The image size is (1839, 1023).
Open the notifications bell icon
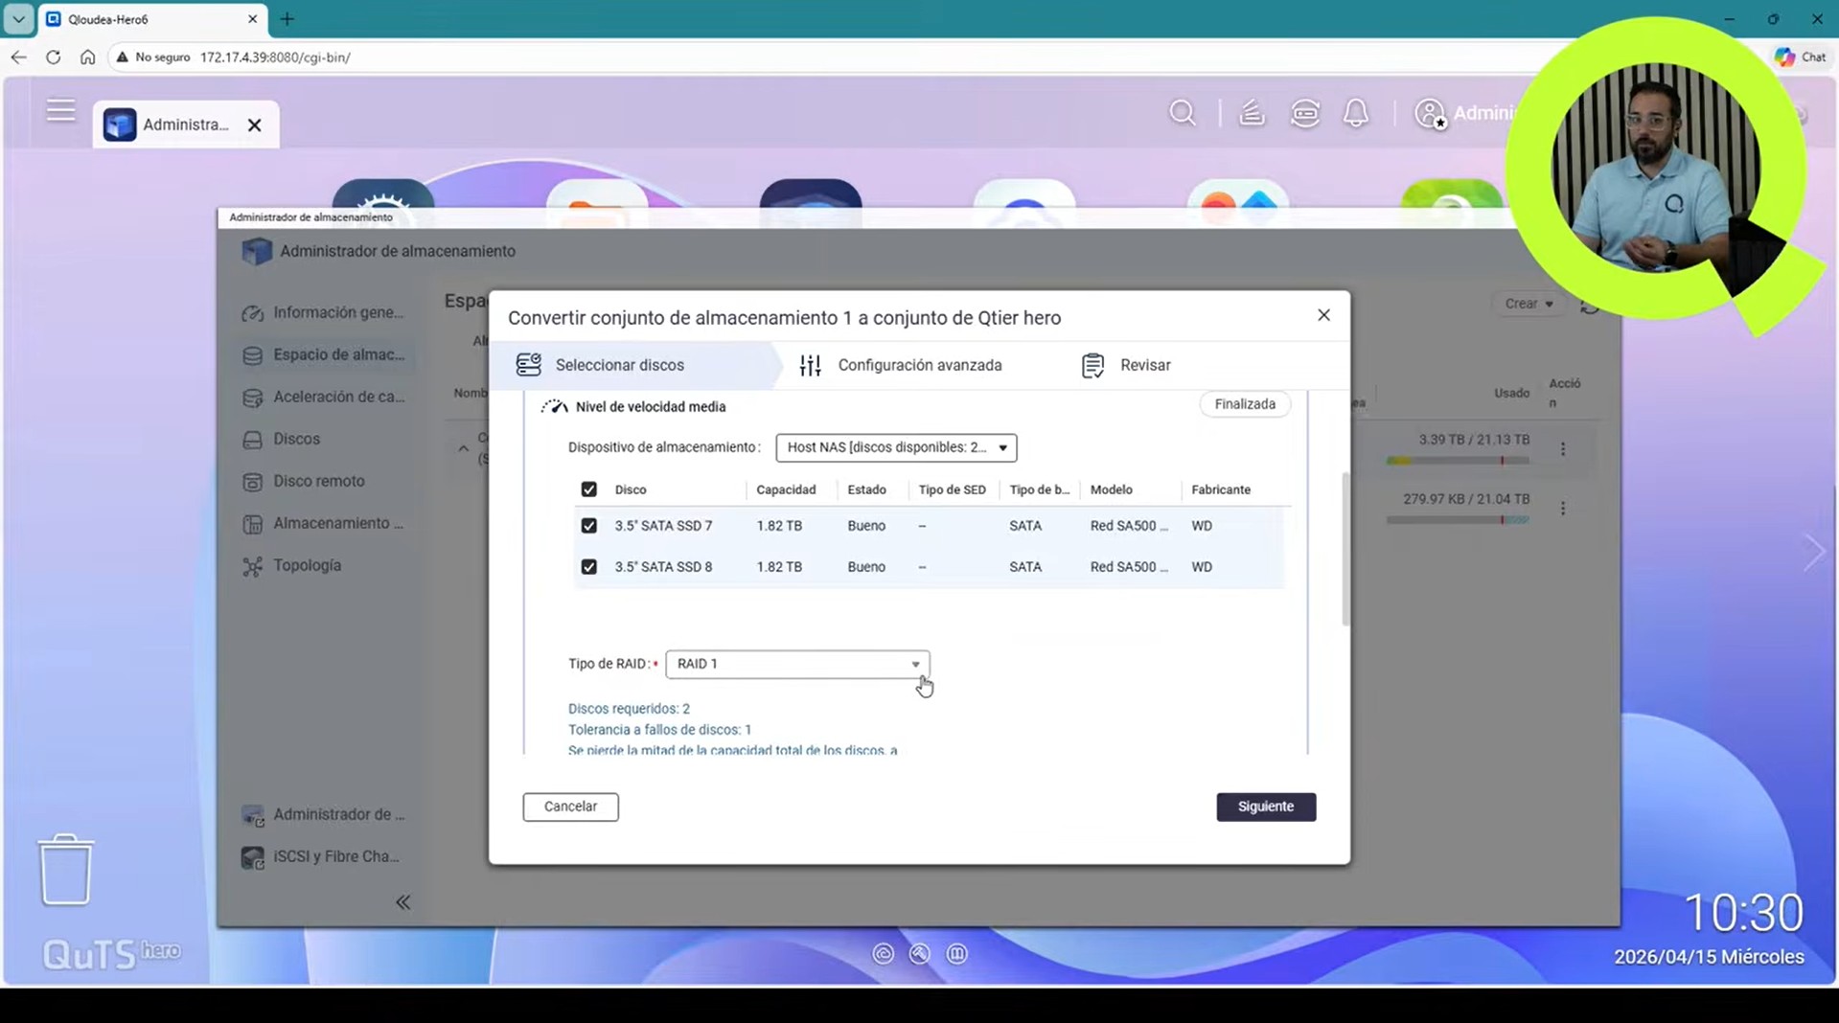1355,113
